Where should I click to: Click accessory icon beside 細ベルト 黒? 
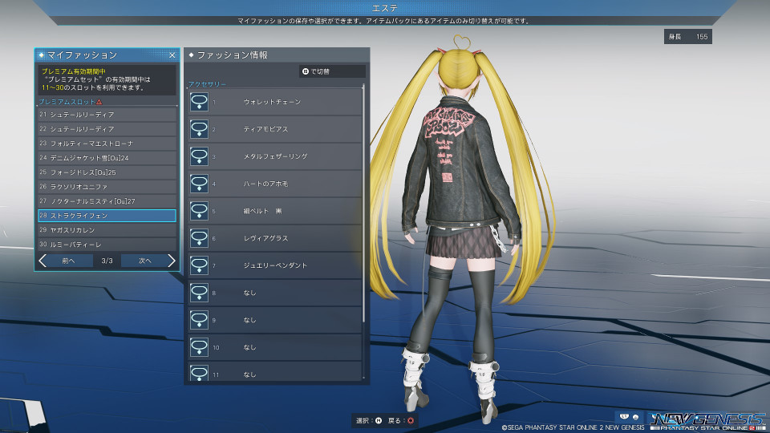199,211
